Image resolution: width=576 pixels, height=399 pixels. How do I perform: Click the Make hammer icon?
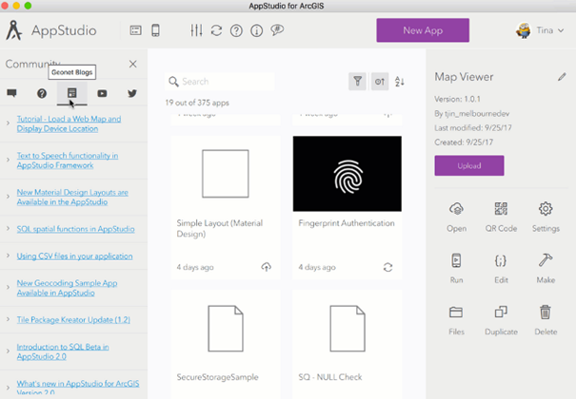[x=546, y=260]
